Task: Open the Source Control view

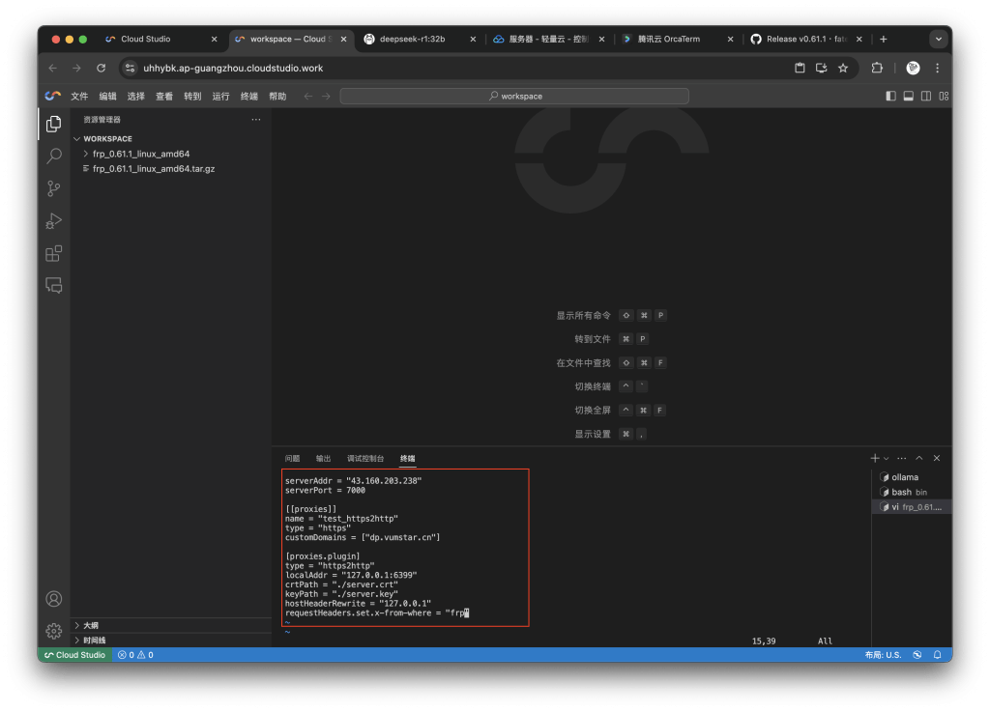Action: pos(54,188)
